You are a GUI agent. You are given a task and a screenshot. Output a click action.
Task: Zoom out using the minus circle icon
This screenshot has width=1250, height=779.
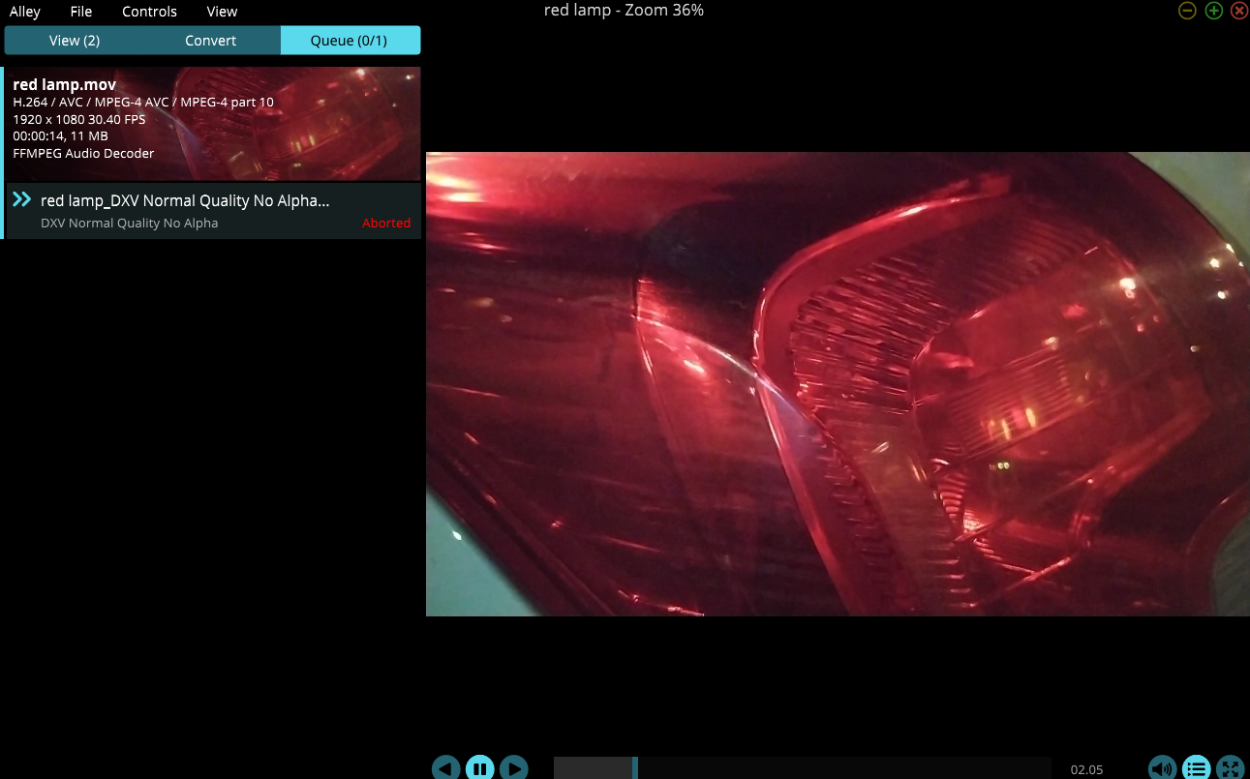(1187, 11)
